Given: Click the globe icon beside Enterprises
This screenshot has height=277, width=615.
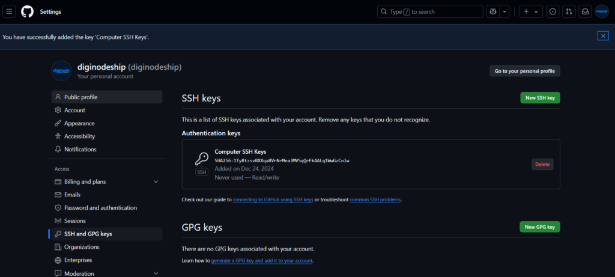Looking at the screenshot, I should click(x=58, y=260).
